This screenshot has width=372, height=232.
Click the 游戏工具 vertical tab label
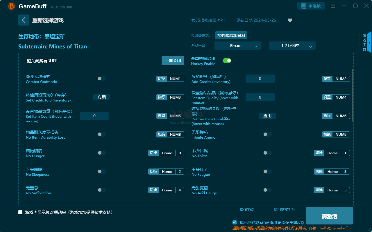364,42
